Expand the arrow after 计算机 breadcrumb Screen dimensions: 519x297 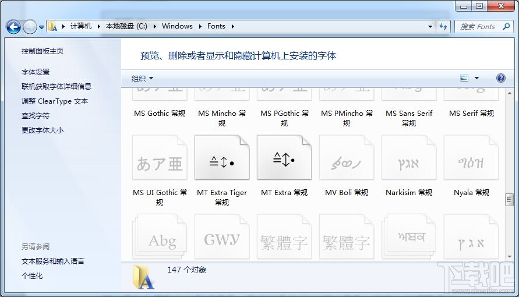click(x=98, y=26)
